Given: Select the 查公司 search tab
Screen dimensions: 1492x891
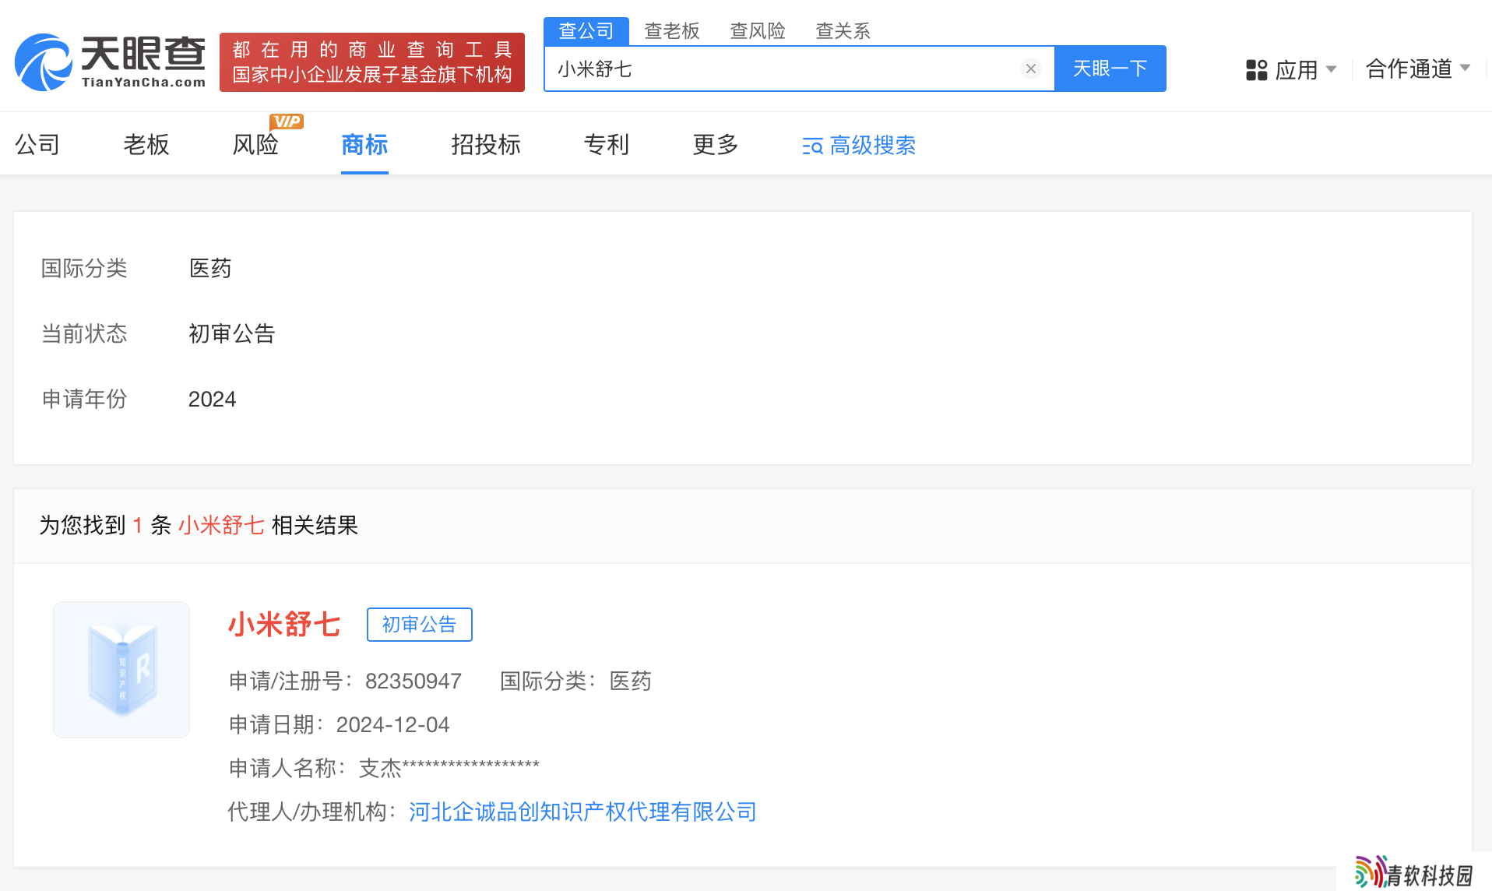Looking at the screenshot, I should tap(586, 31).
